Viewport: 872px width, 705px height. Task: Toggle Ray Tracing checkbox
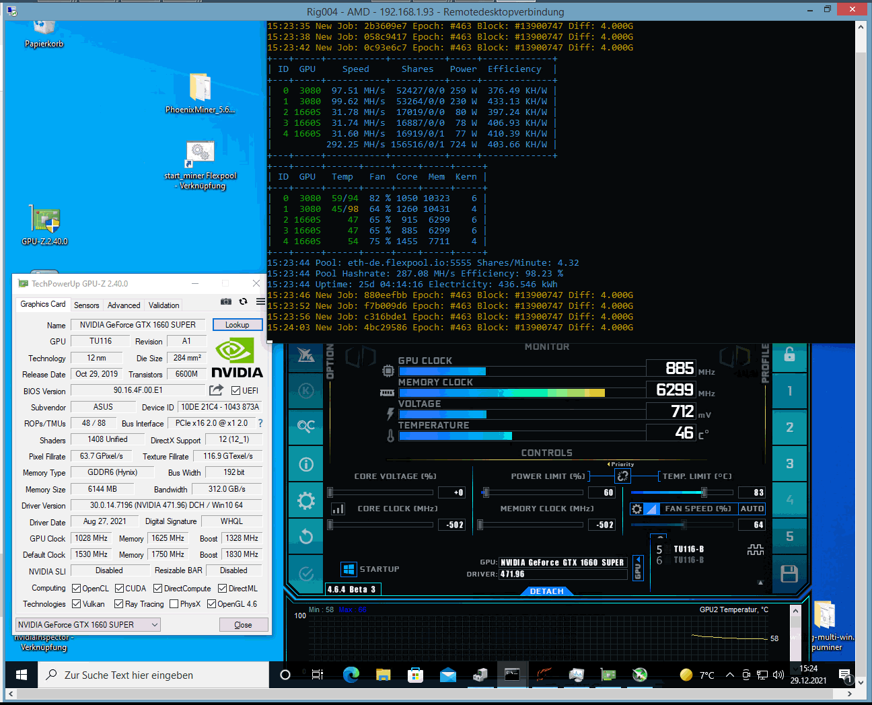[x=118, y=603]
